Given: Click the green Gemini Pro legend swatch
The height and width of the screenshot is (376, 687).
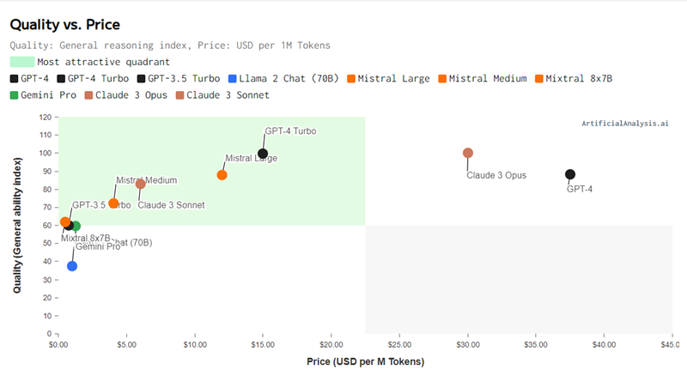Looking at the screenshot, I should coord(14,95).
